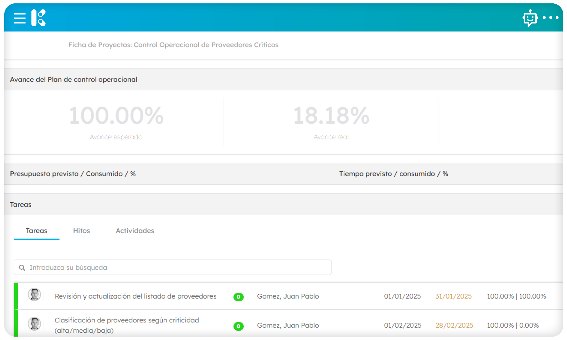Open the three-dots more options menu
This screenshot has height=340, width=567.
(551, 18)
